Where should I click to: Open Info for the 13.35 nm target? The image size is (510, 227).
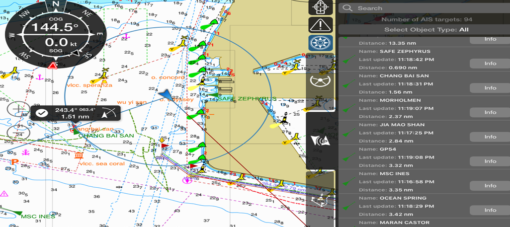490,39
